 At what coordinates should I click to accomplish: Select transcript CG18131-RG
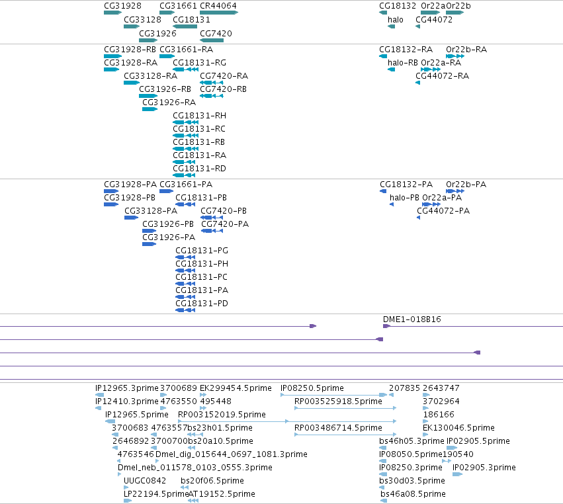(200, 62)
